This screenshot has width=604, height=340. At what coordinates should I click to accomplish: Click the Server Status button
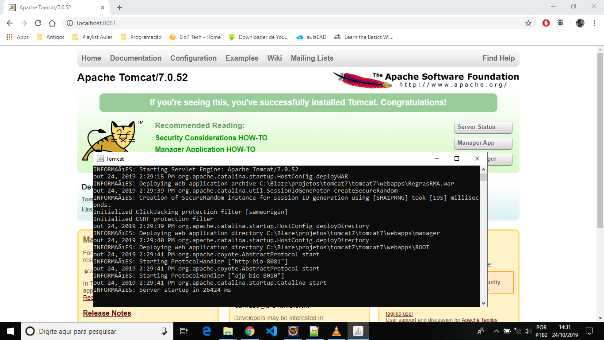483,127
